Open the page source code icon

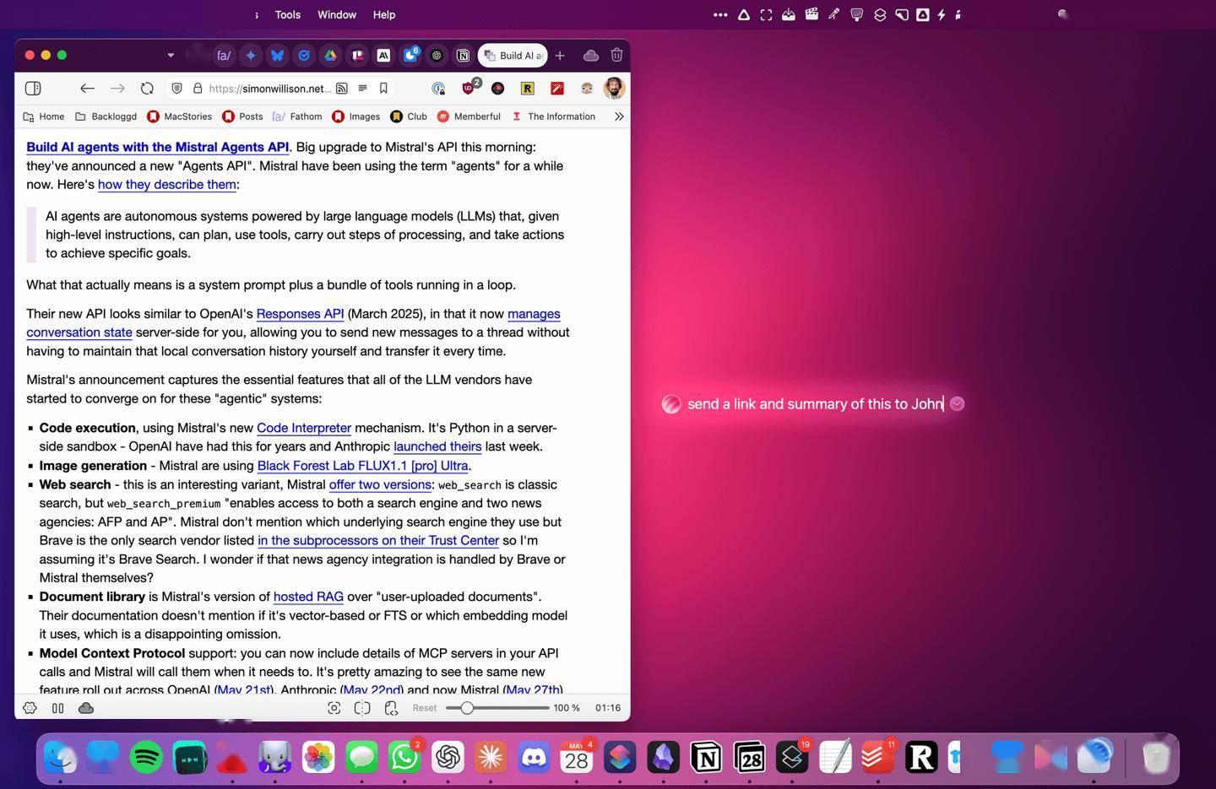[x=391, y=708]
